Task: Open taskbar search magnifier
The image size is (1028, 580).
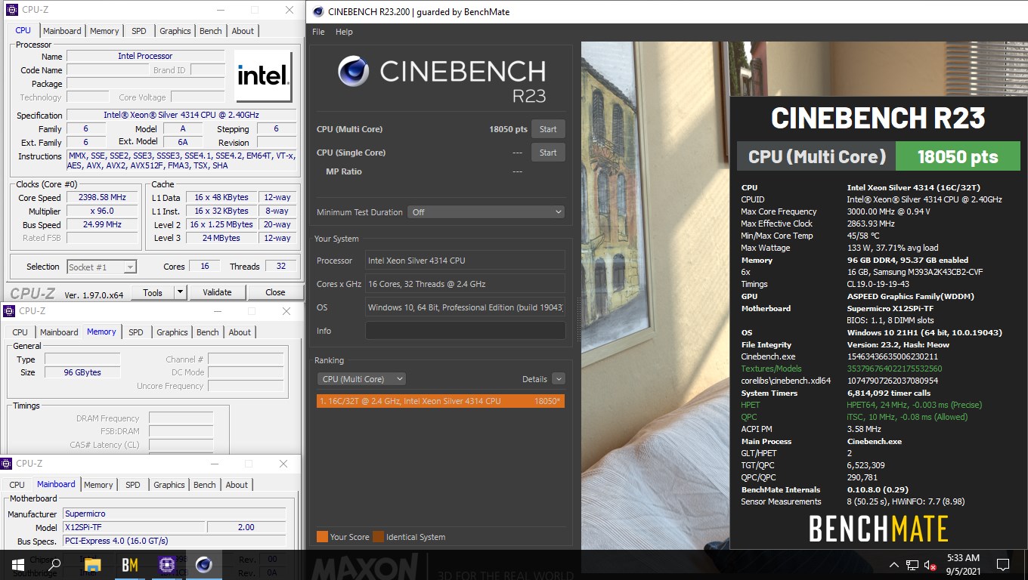Action: [x=54, y=564]
